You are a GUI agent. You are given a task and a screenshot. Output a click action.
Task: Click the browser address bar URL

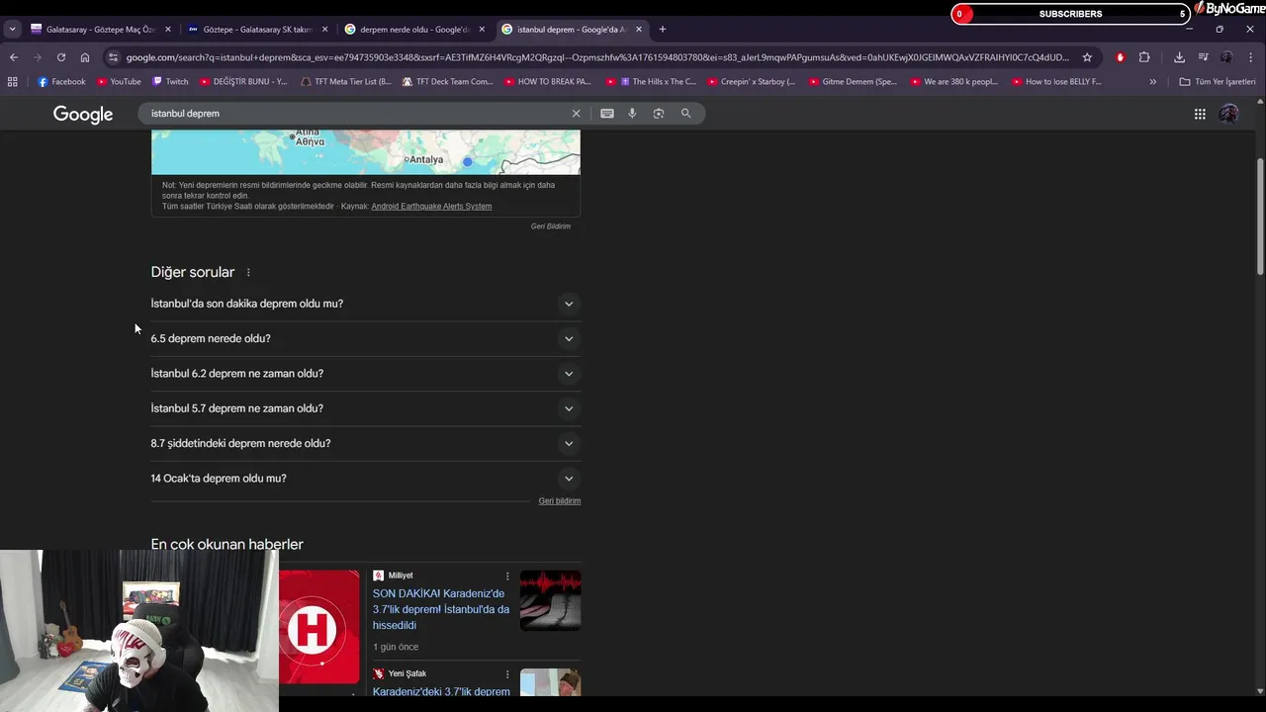click(x=597, y=57)
